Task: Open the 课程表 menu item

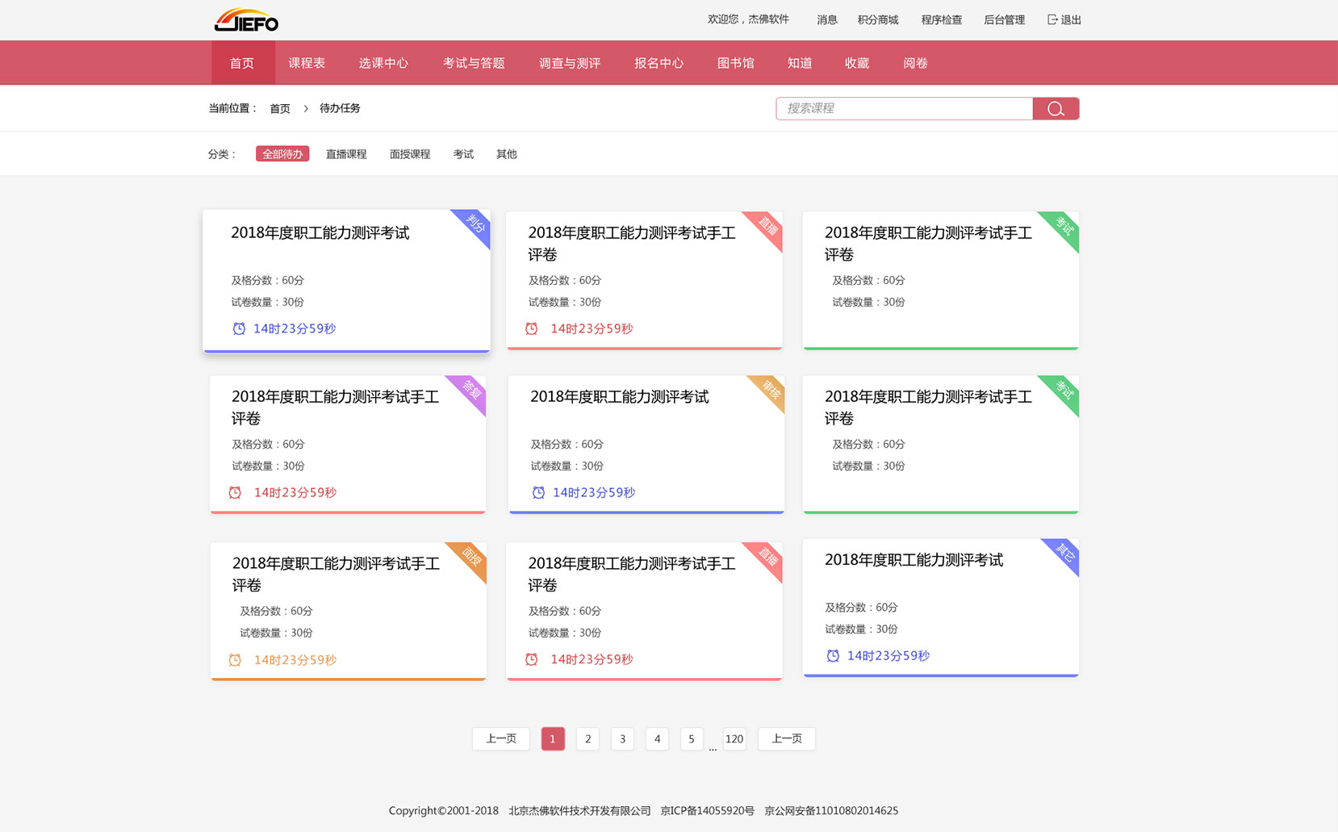Action: point(306,62)
